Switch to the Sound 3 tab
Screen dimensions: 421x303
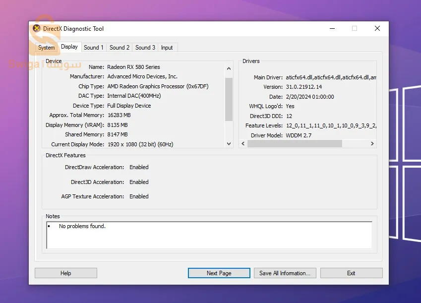(x=145, y=48)
